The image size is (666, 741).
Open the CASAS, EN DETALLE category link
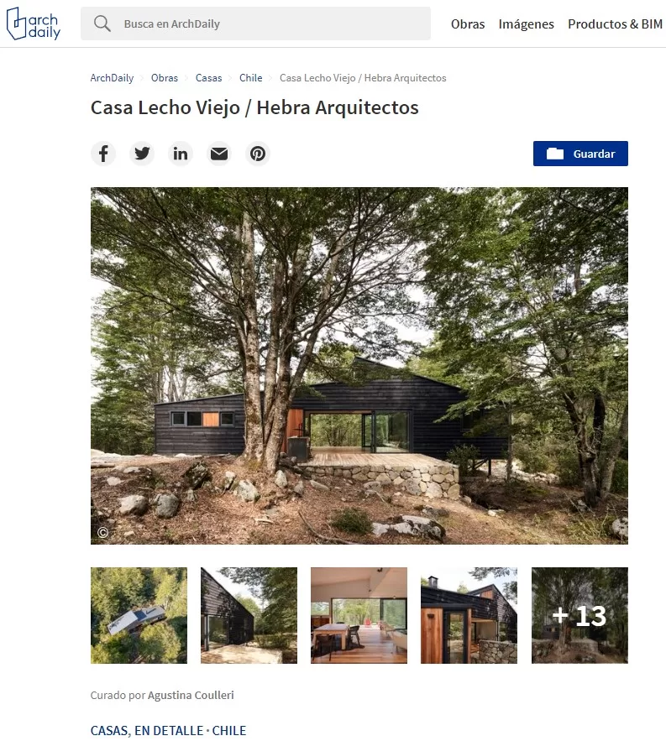[147, 731]
